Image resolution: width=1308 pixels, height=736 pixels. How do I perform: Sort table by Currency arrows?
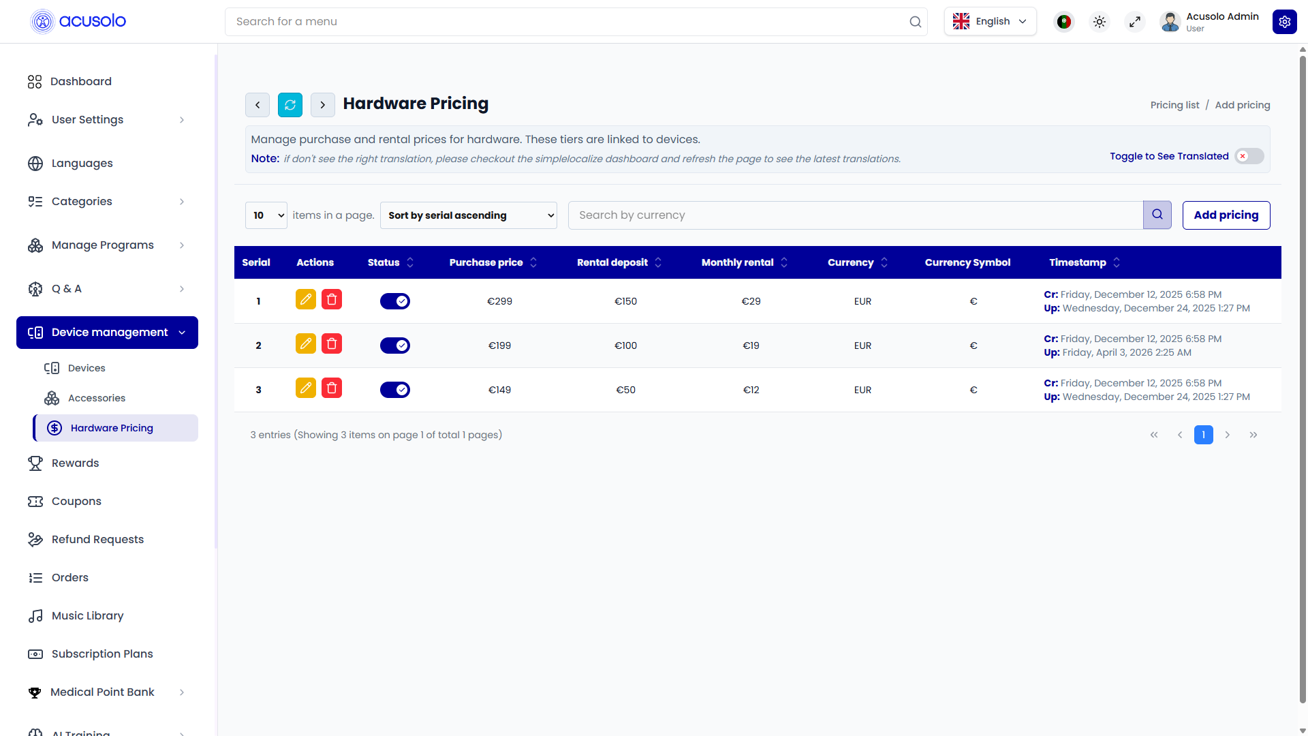coord(884,262)
